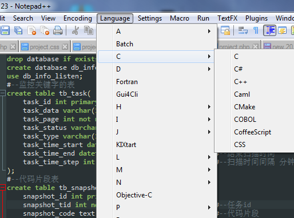Click the Save All toolbar icon
This screenshot has width=294, height=218.
18,30
